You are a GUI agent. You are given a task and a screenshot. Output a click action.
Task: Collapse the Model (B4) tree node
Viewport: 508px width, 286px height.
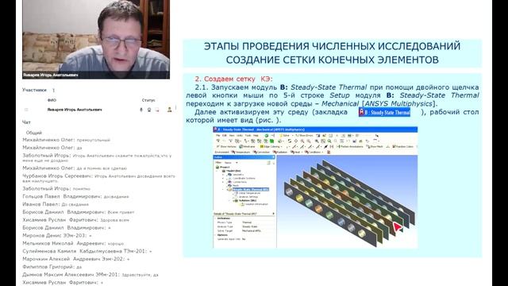click(x=217, y=171)
